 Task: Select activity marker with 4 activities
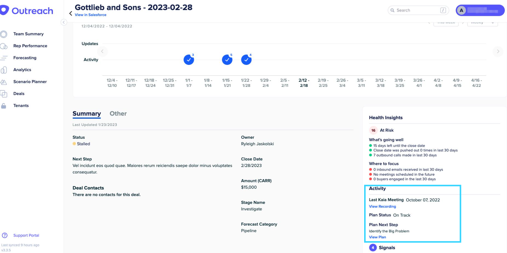[x=246, y=59]
